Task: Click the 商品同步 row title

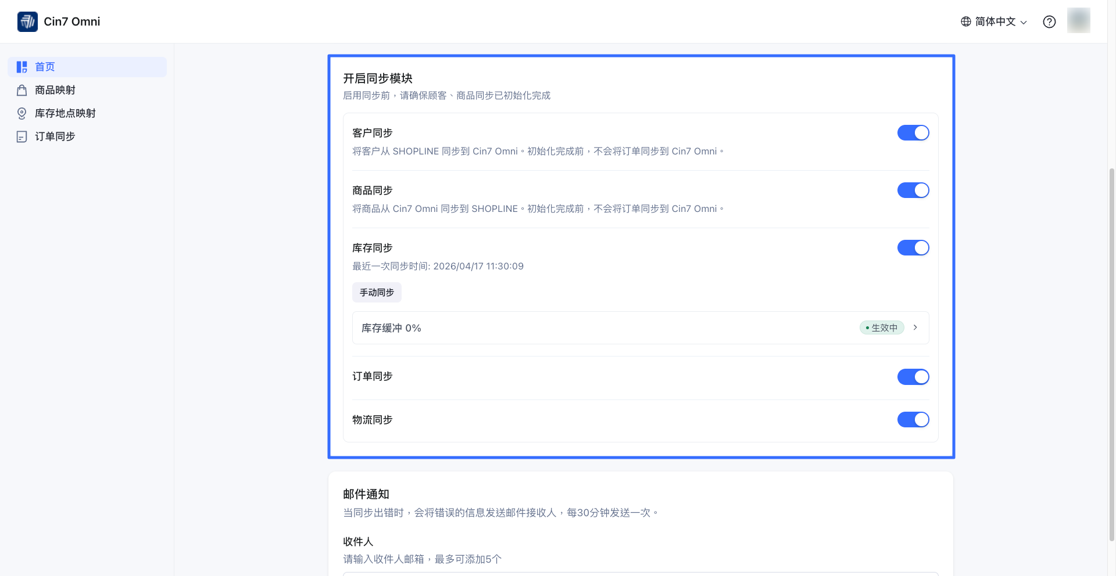Action: click(373, 190)
